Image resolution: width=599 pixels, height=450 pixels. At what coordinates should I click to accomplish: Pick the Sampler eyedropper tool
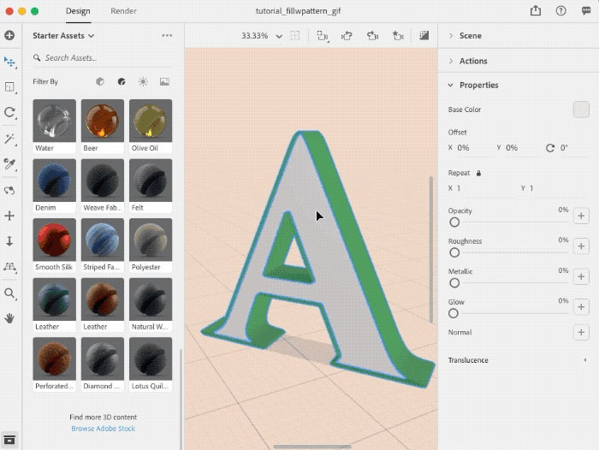pos(9,164)
